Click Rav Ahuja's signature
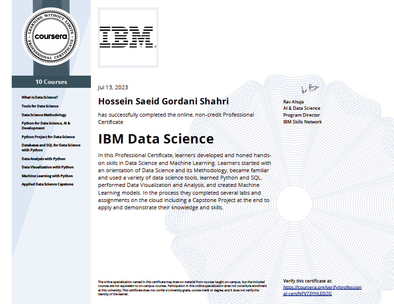Viewport: 394px width, 304px height. [309, 89]
